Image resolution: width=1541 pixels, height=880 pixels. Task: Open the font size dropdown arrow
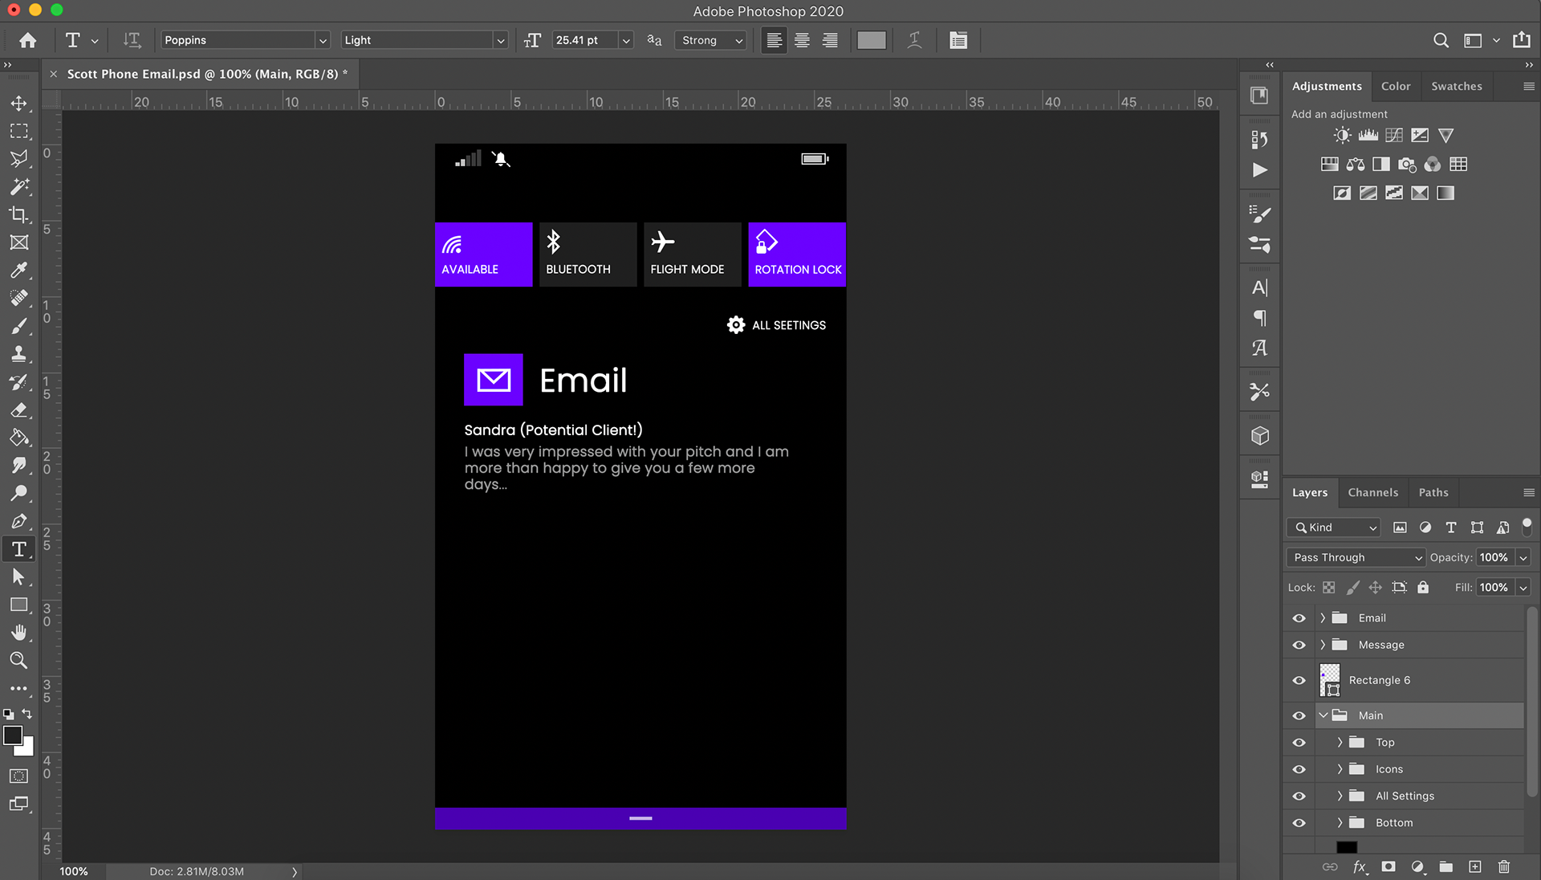626,40
